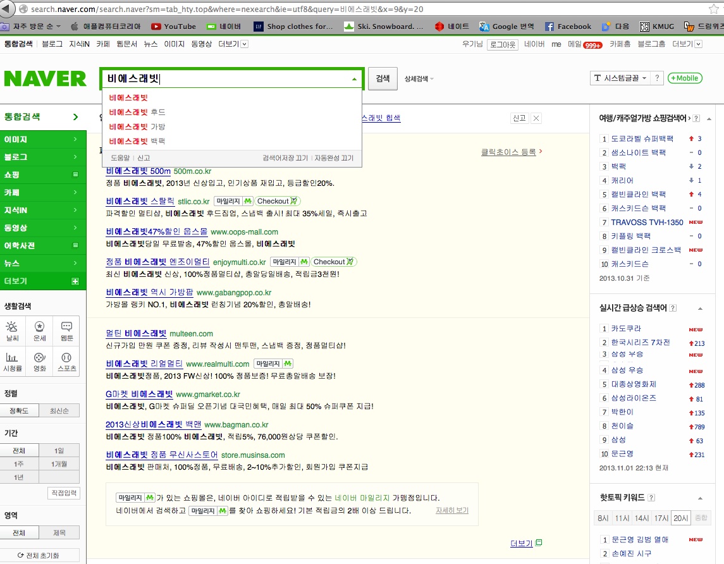Screen dimensions: 724x564
Task: Select 전체 period option
Action: (19, 450)
